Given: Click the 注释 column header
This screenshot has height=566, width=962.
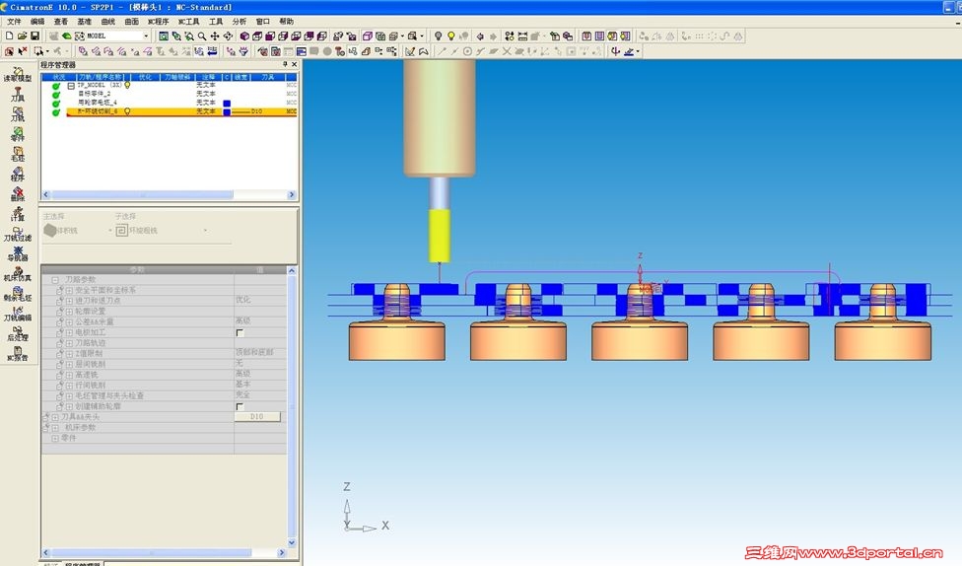Looking at the screenshot, I should [x=209, y=77].
